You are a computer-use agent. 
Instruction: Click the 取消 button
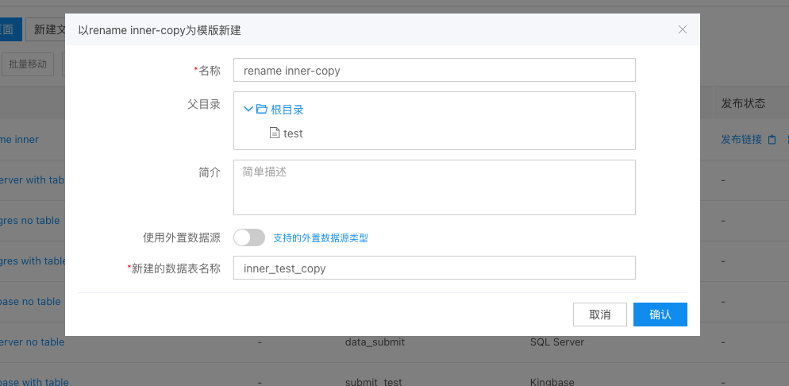pos(600,315)
